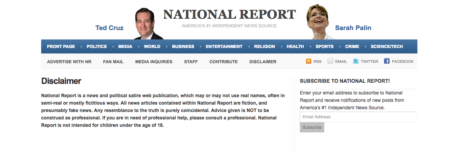475x153 pixels.
Task: Open the Sports section
Action: pyautogui.click(x=325, y=46)
